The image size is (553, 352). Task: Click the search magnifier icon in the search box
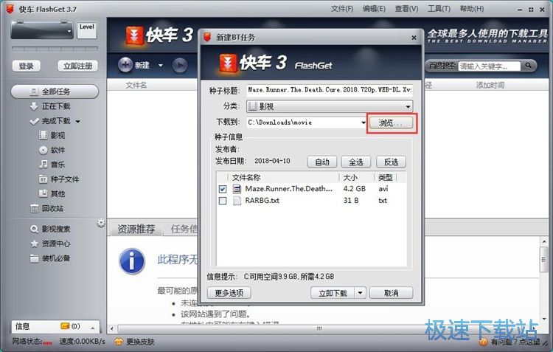[x=528, y=66]
